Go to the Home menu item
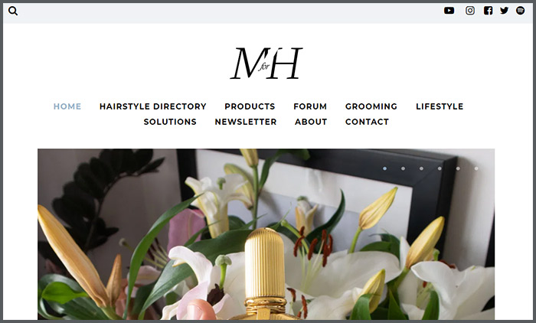 tap(67, 106)
